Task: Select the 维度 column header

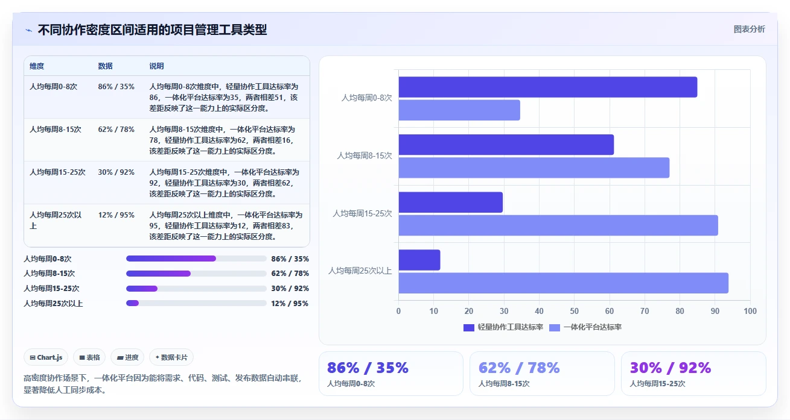Action: tap(37, 66)
